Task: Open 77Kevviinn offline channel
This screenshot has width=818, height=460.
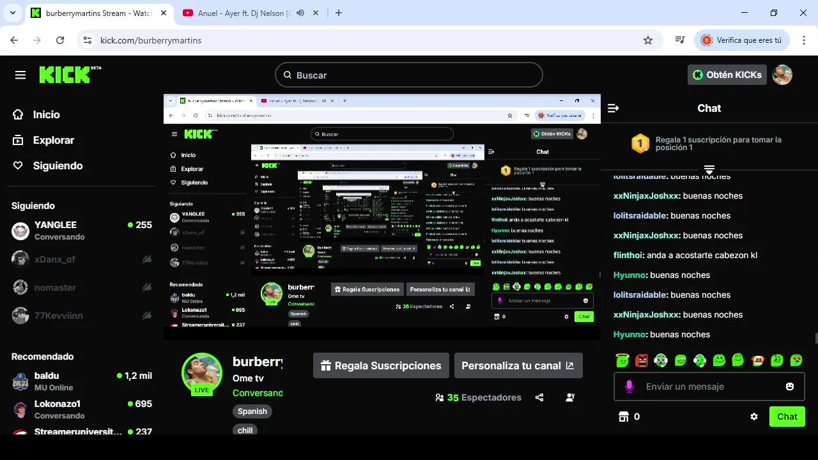Action: coord(82,316)
